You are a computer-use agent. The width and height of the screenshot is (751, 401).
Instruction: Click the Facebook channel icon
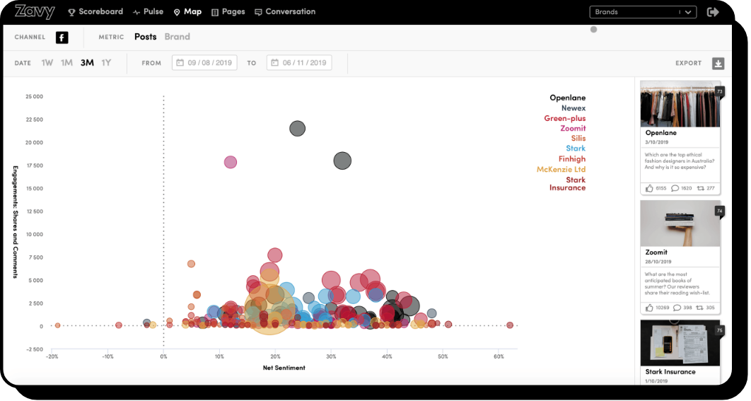tap(62, 37)
